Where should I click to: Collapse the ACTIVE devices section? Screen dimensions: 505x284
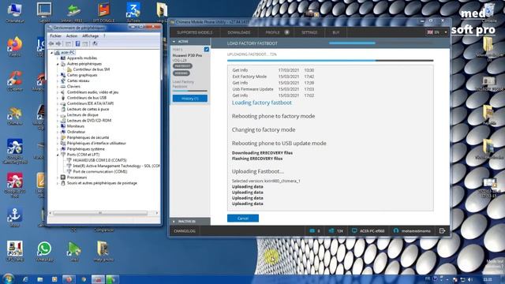(174, 42)
